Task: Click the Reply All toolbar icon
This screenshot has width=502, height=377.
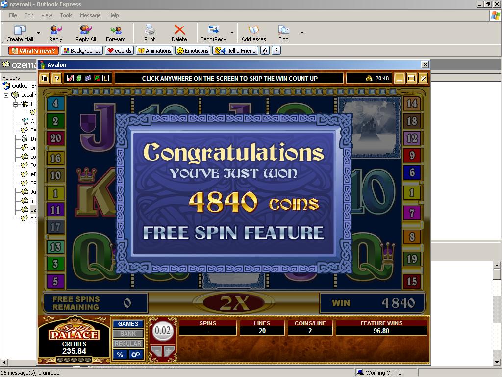Action: point(85,33)
